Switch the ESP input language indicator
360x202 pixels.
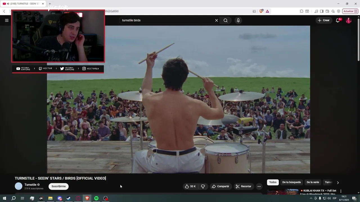click(335, 198)
